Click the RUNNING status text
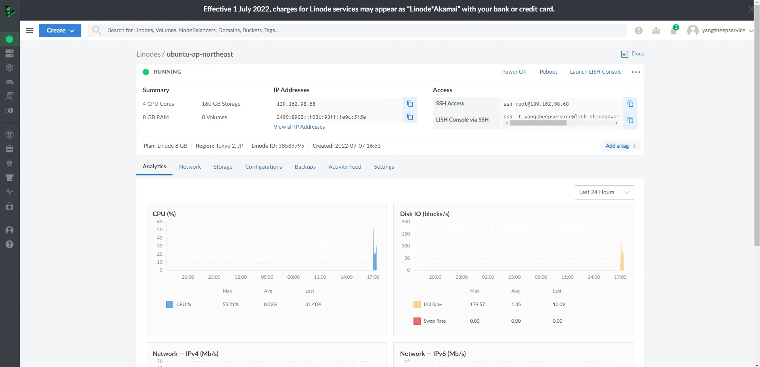Viewport: 760px width, 367px height. [167, 72]
